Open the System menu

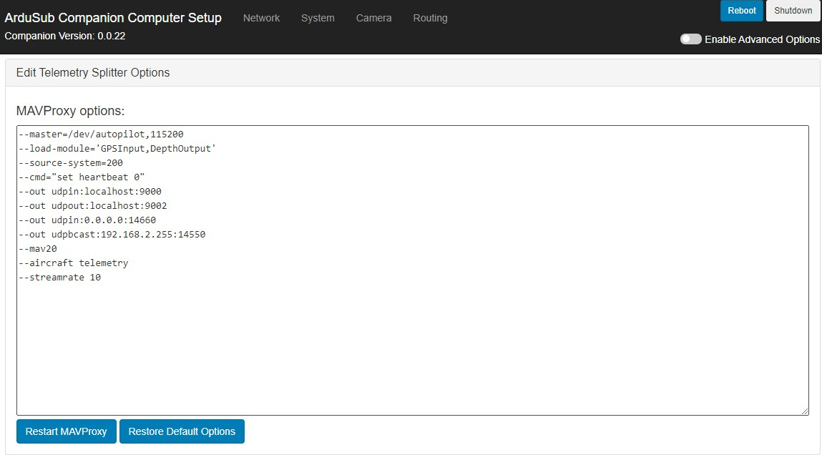pos(318,18)
